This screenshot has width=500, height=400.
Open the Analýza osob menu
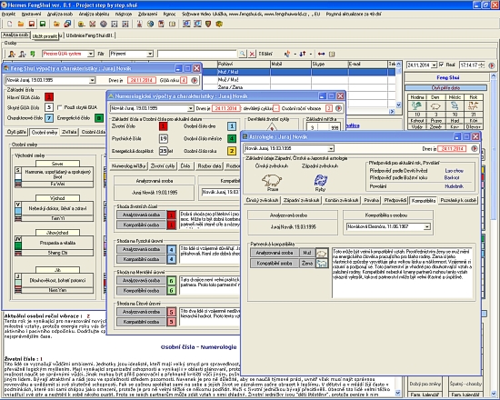[x=60, y=14]
